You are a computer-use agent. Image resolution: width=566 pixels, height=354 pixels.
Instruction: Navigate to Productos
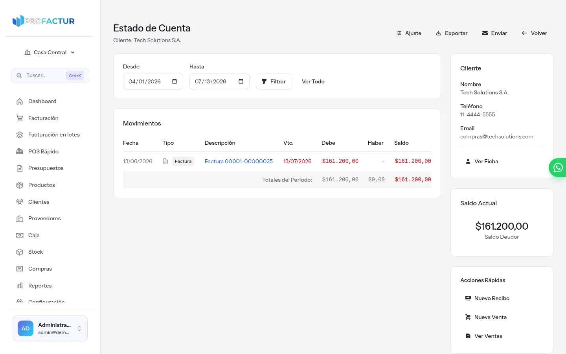pos(41,185)
